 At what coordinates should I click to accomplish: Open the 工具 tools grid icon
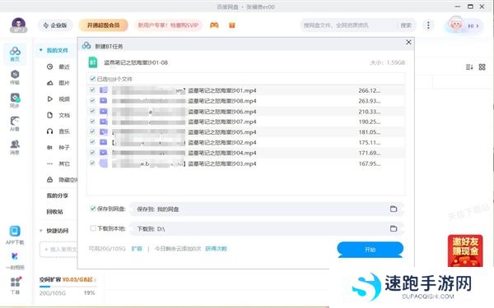tap(15, 285)
